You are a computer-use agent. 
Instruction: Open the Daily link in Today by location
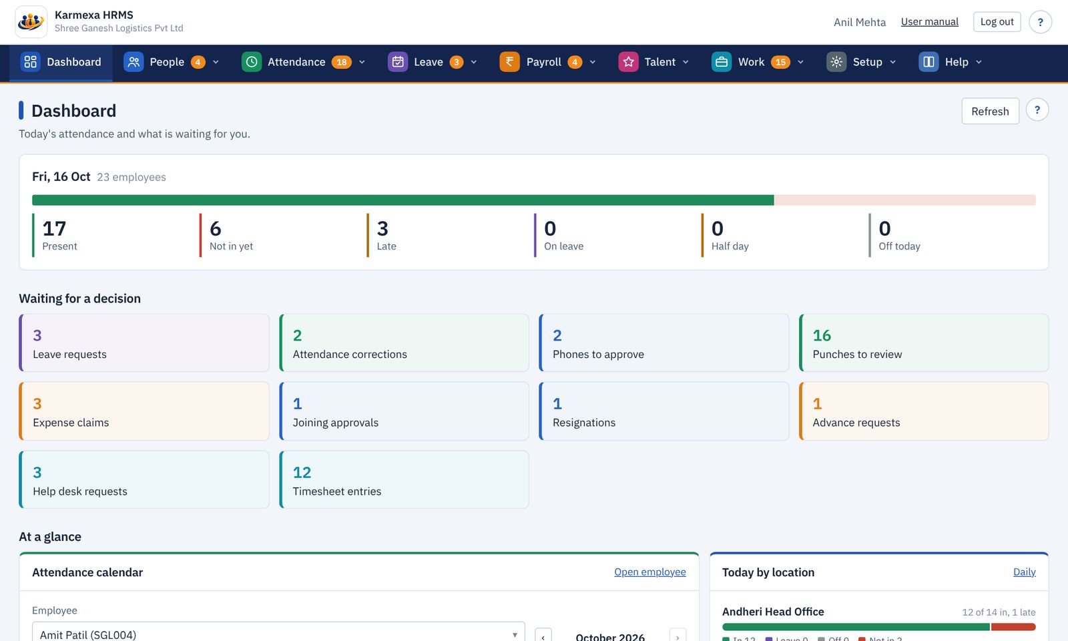[x=1025, y=572]
